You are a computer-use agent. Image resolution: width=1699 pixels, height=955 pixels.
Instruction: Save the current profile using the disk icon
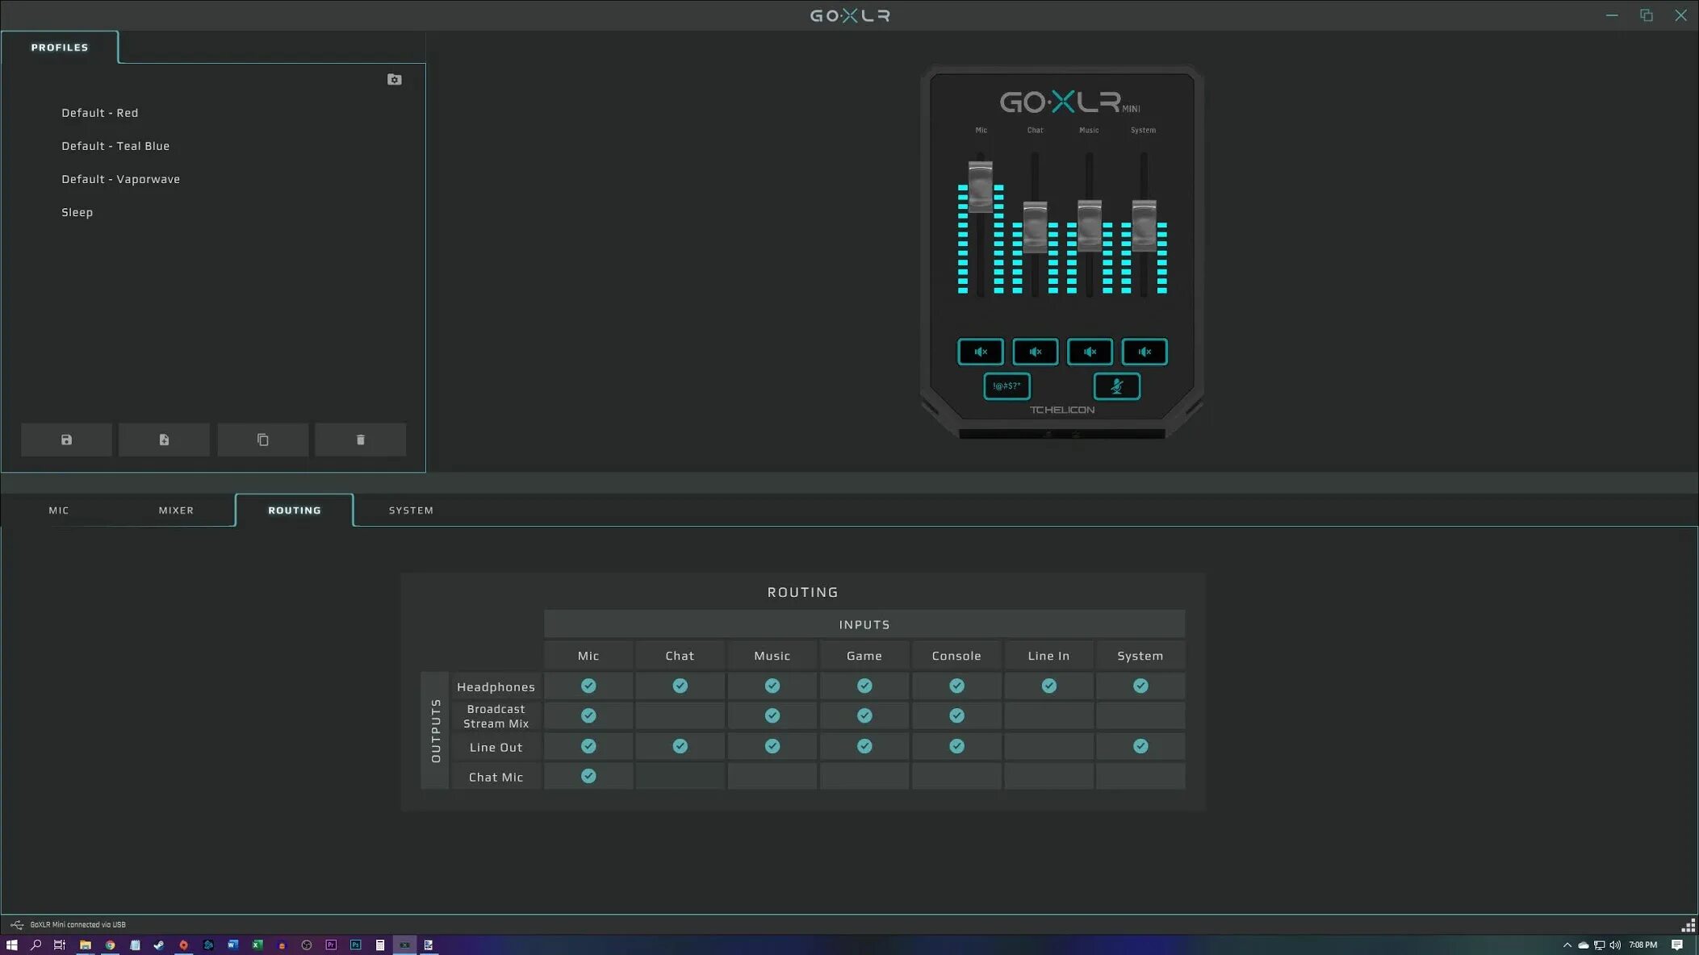click(x=66, y=439)
